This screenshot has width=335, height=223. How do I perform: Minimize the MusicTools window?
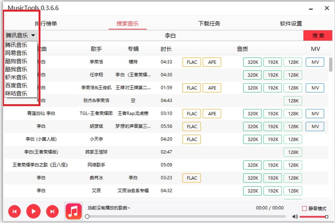311,9
